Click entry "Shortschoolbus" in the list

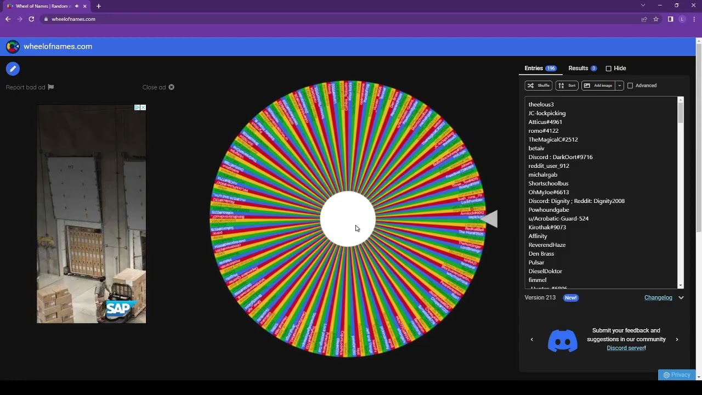(x=548, y=184)
